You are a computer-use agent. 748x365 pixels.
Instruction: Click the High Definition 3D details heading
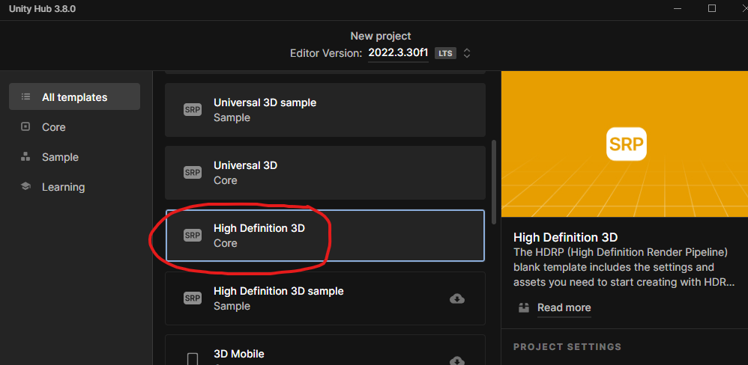pyautogui.click(x=565, y=237)
